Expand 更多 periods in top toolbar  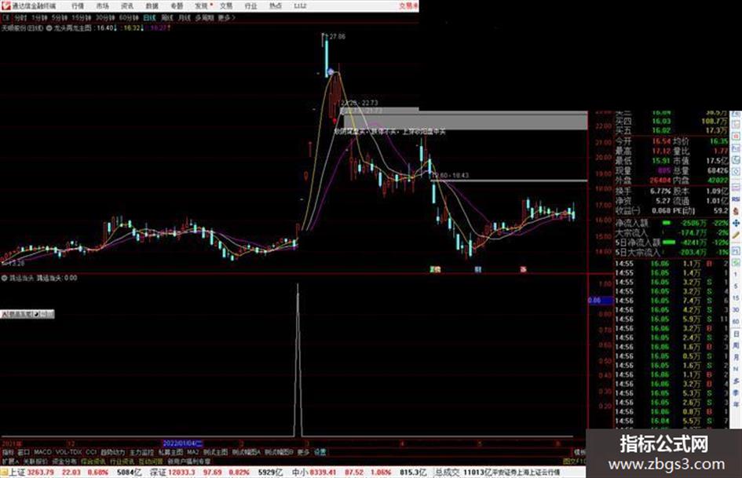pyautogui.click(x=226, y=18)
